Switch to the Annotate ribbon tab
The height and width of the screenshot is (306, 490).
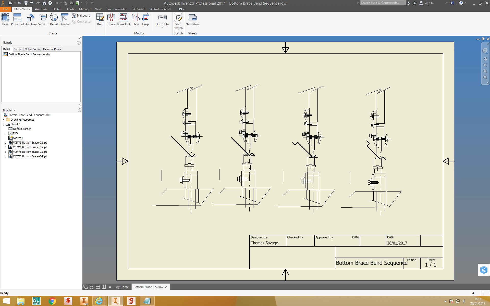[41, 9]
